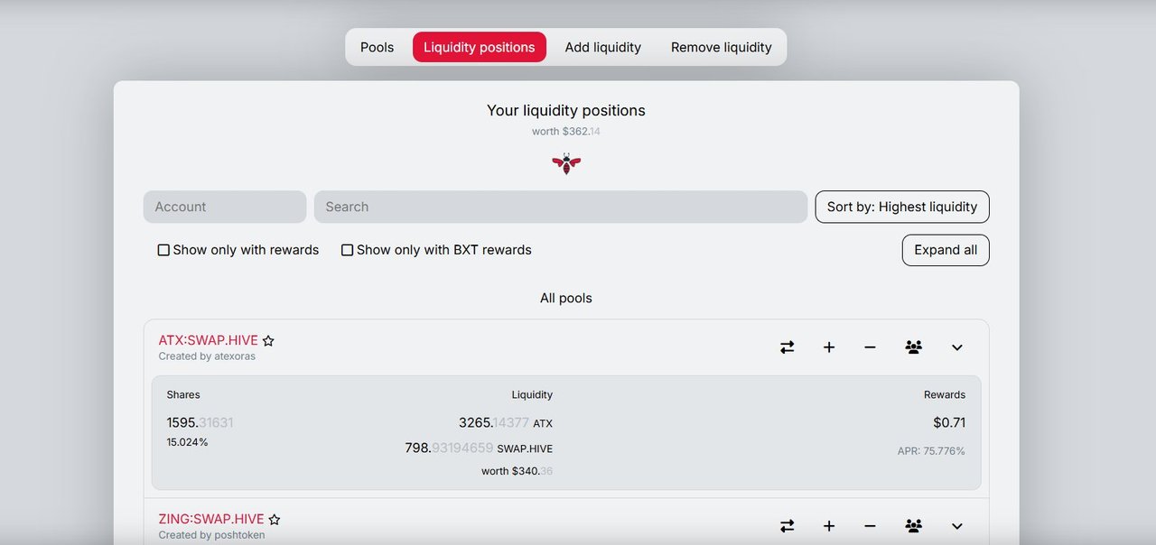Click the minus icon for ZING:SWAP.HIVE pool
The image size is (1156, 545).
[870, 526]
